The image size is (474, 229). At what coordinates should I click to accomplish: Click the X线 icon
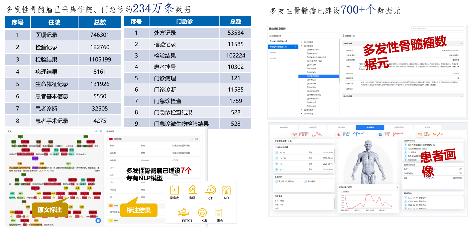[x=202, y=212]
